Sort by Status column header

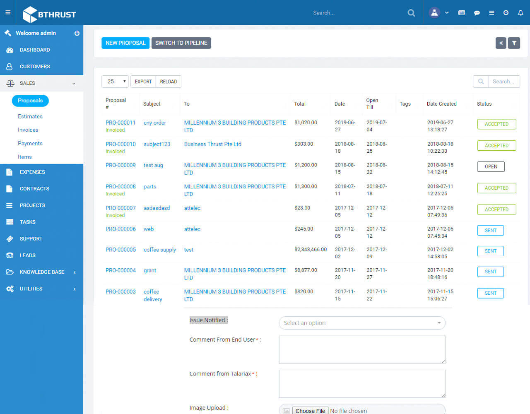click(x=484, y=104)
